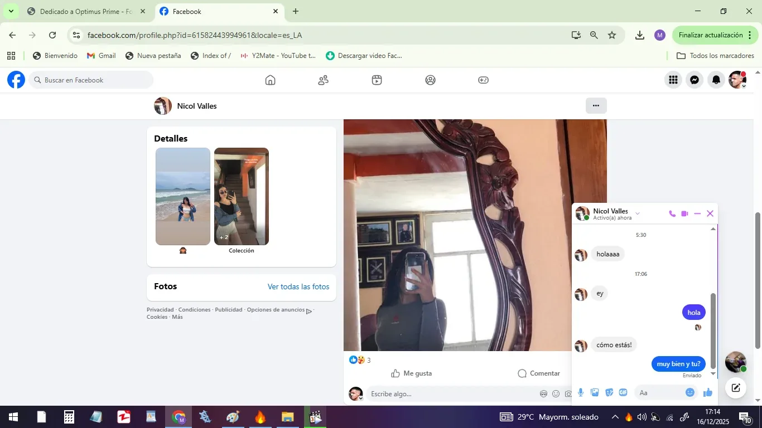Click the Ver todas las fotos link

tap(298, 286)
